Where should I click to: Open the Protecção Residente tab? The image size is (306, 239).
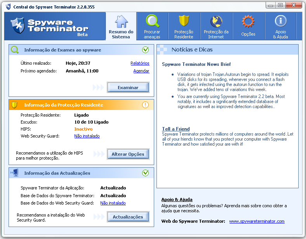coord(184,26)
